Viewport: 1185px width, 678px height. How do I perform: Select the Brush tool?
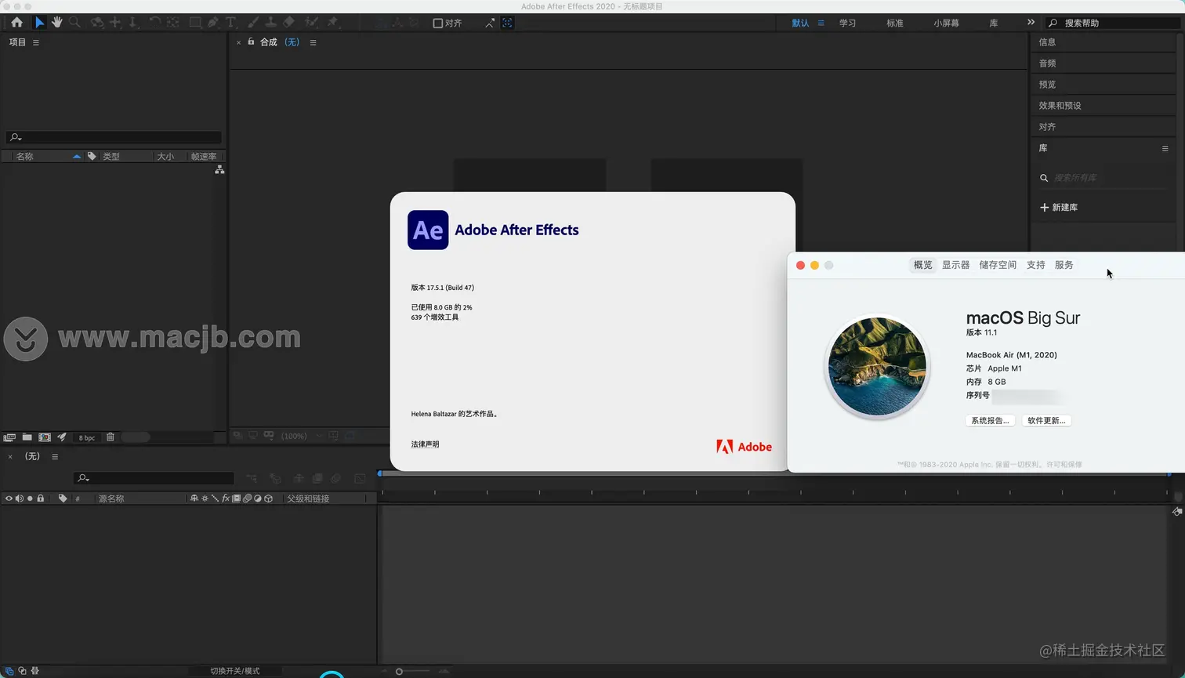coord(253,23)
